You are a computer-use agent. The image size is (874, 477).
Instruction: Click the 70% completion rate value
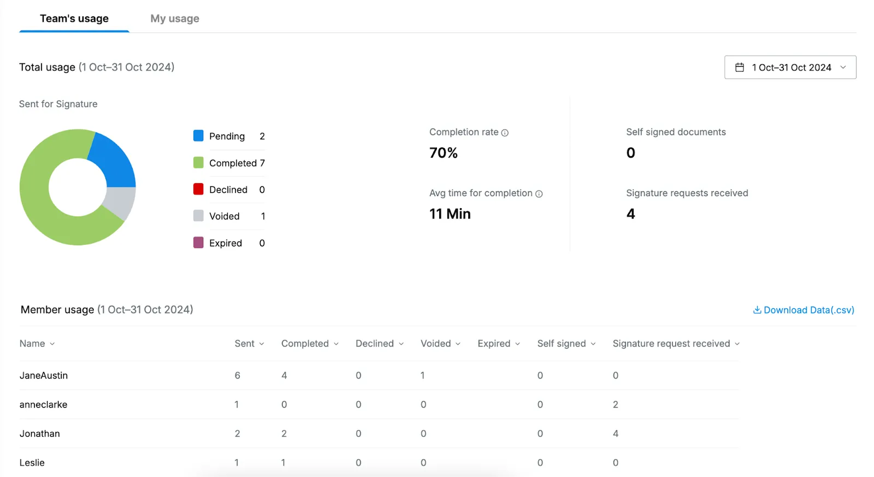[444, 153]
